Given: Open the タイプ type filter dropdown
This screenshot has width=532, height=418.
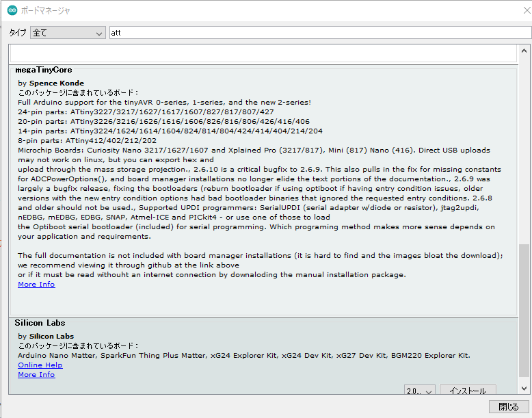Looking at the screenshot, I should click(68, 33).
